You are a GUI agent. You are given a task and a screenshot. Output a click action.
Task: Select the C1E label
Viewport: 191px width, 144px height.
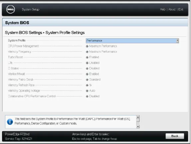pos(10,63)
